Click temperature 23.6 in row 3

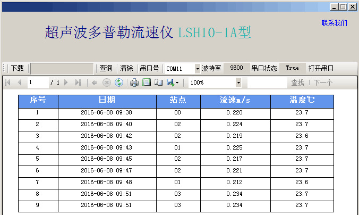point(302,136)
